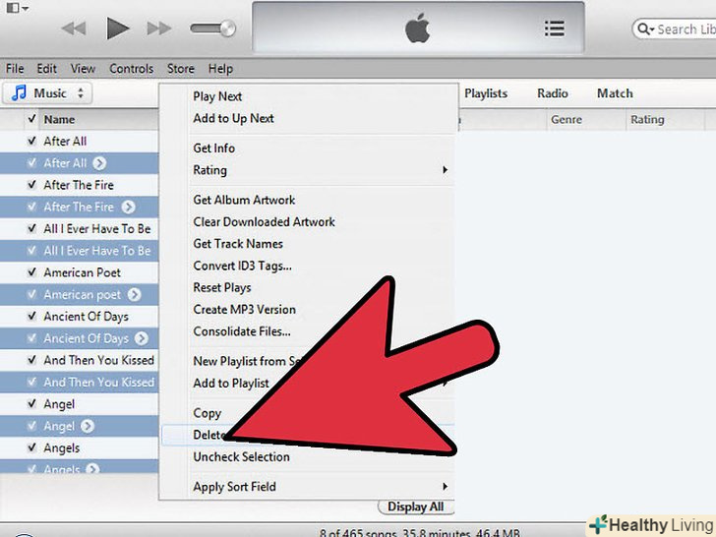Uncheck the highlighted After All song

click(31, 162)
